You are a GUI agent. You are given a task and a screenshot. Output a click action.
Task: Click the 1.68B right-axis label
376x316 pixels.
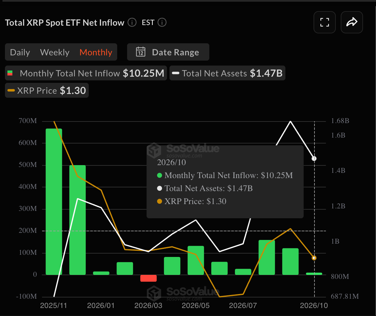click(340, 121)
